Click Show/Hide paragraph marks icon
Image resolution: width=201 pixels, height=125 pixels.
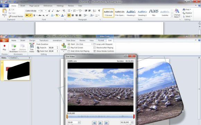pyautogui.click(x=99, y=11)
